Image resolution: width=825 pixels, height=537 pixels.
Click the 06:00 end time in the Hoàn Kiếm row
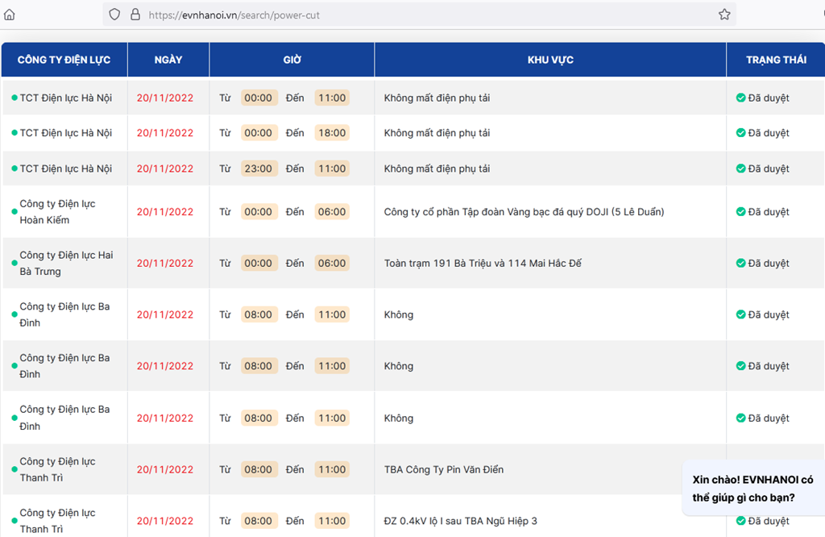tap(332, 211)
